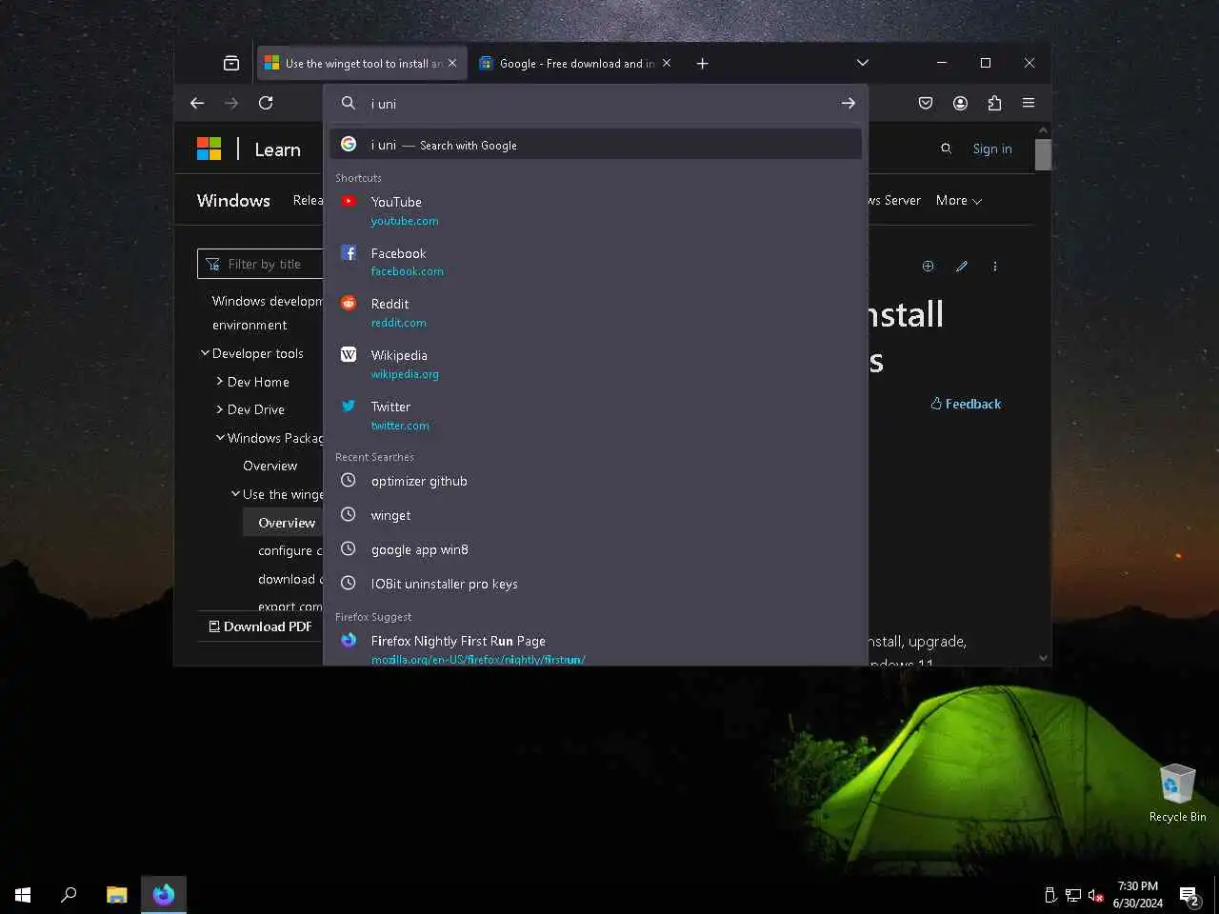Viewport: 1219px width, 914px height.
Task: Open the Twitter shortcut
Action: [x=596, y=415]
